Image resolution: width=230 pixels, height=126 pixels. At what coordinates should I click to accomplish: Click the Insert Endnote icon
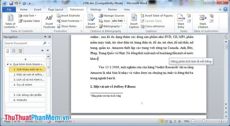point(58,16)
